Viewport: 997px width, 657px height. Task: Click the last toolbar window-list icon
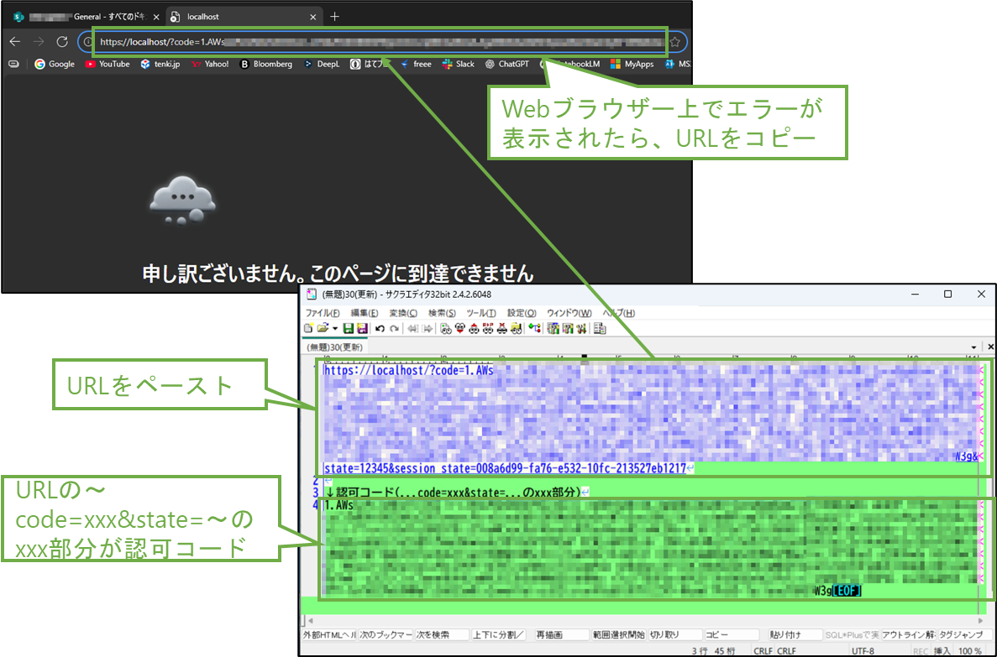[x=600, y=329]
